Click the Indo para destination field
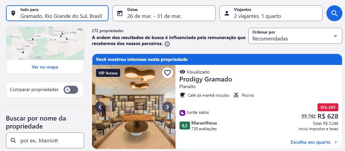The width and height of the screenshot is (345, 151). coord(57,13)
